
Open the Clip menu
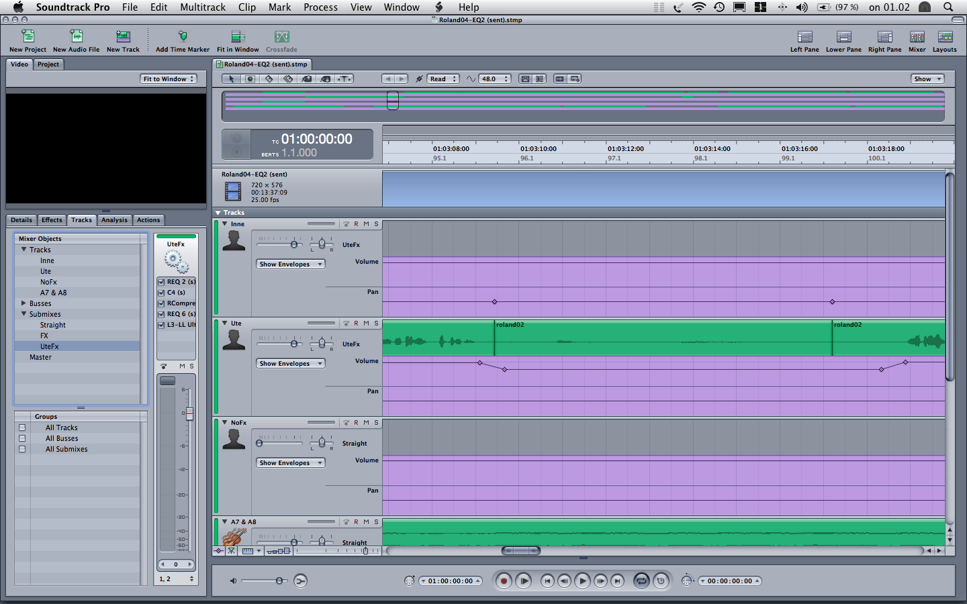(247, 7)
